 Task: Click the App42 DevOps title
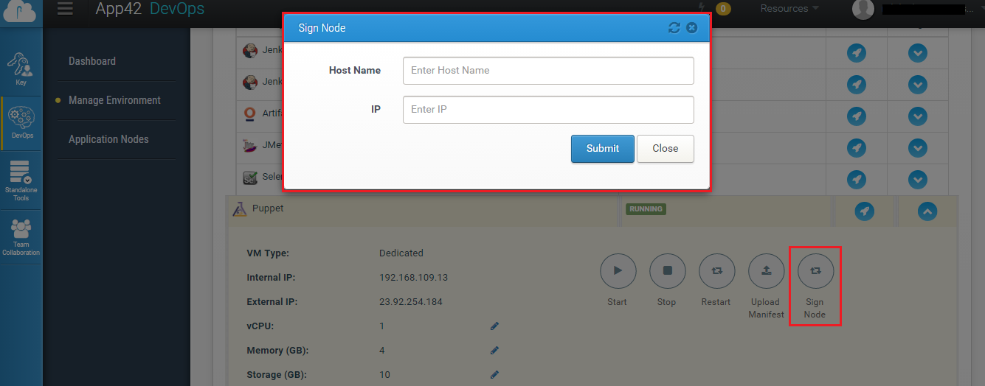[x=150, y=9]
